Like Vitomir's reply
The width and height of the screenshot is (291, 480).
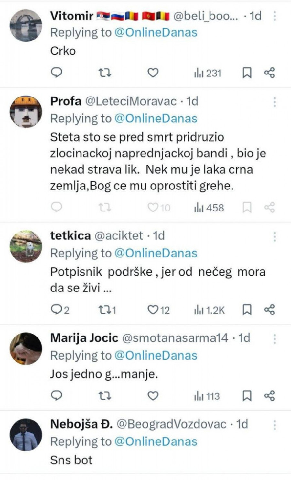point(153,73)
